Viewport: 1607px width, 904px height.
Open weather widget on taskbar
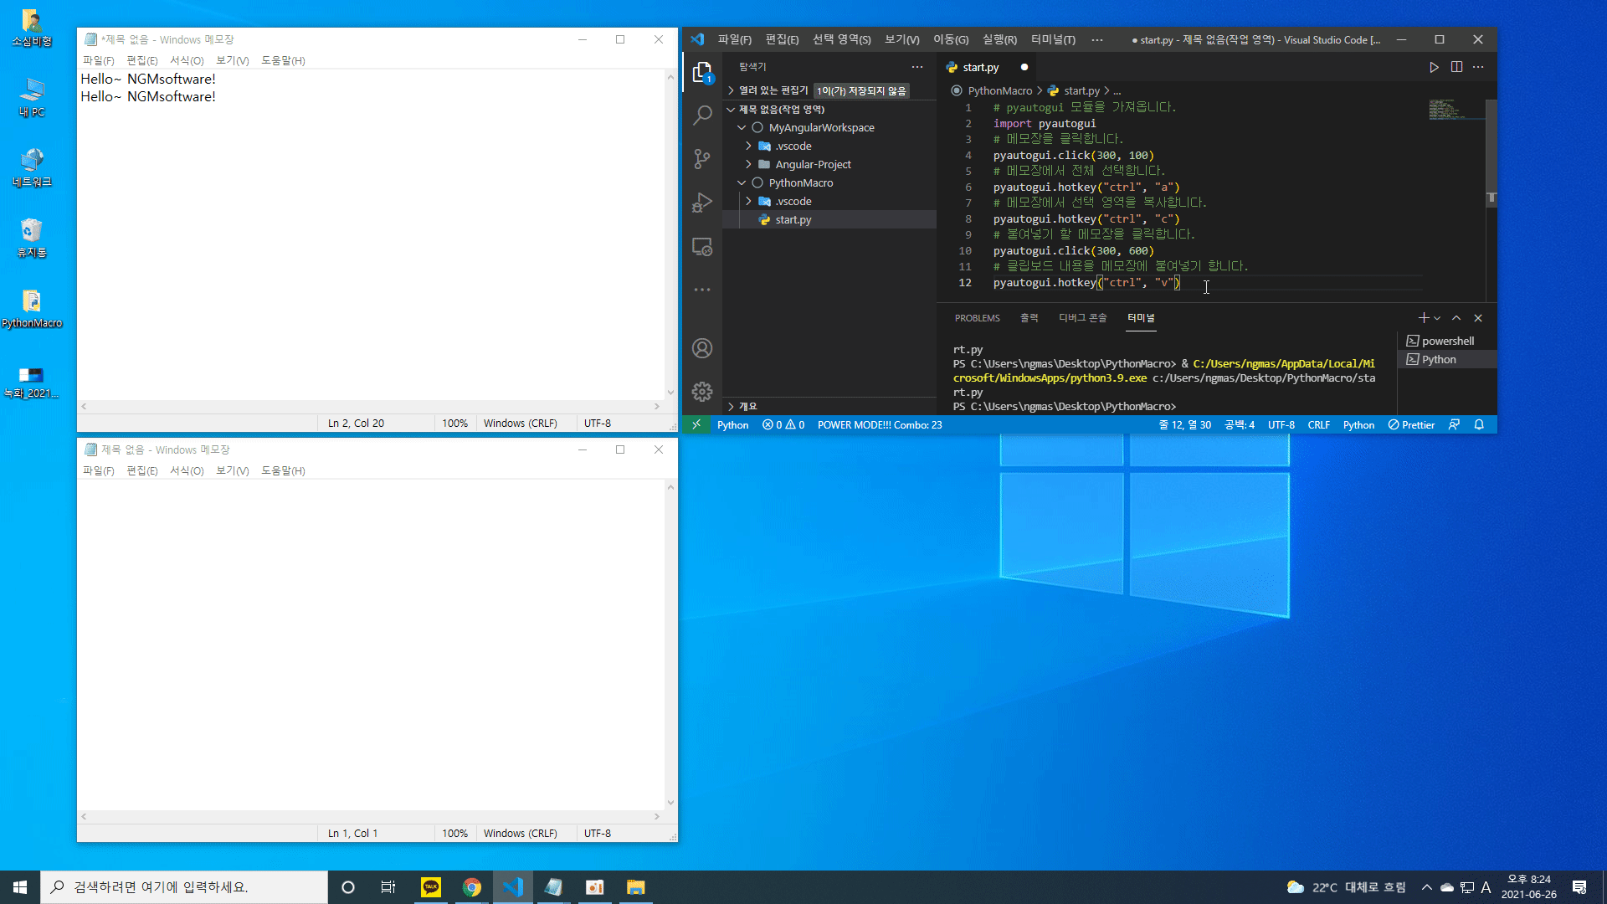tap(1346, 887)
